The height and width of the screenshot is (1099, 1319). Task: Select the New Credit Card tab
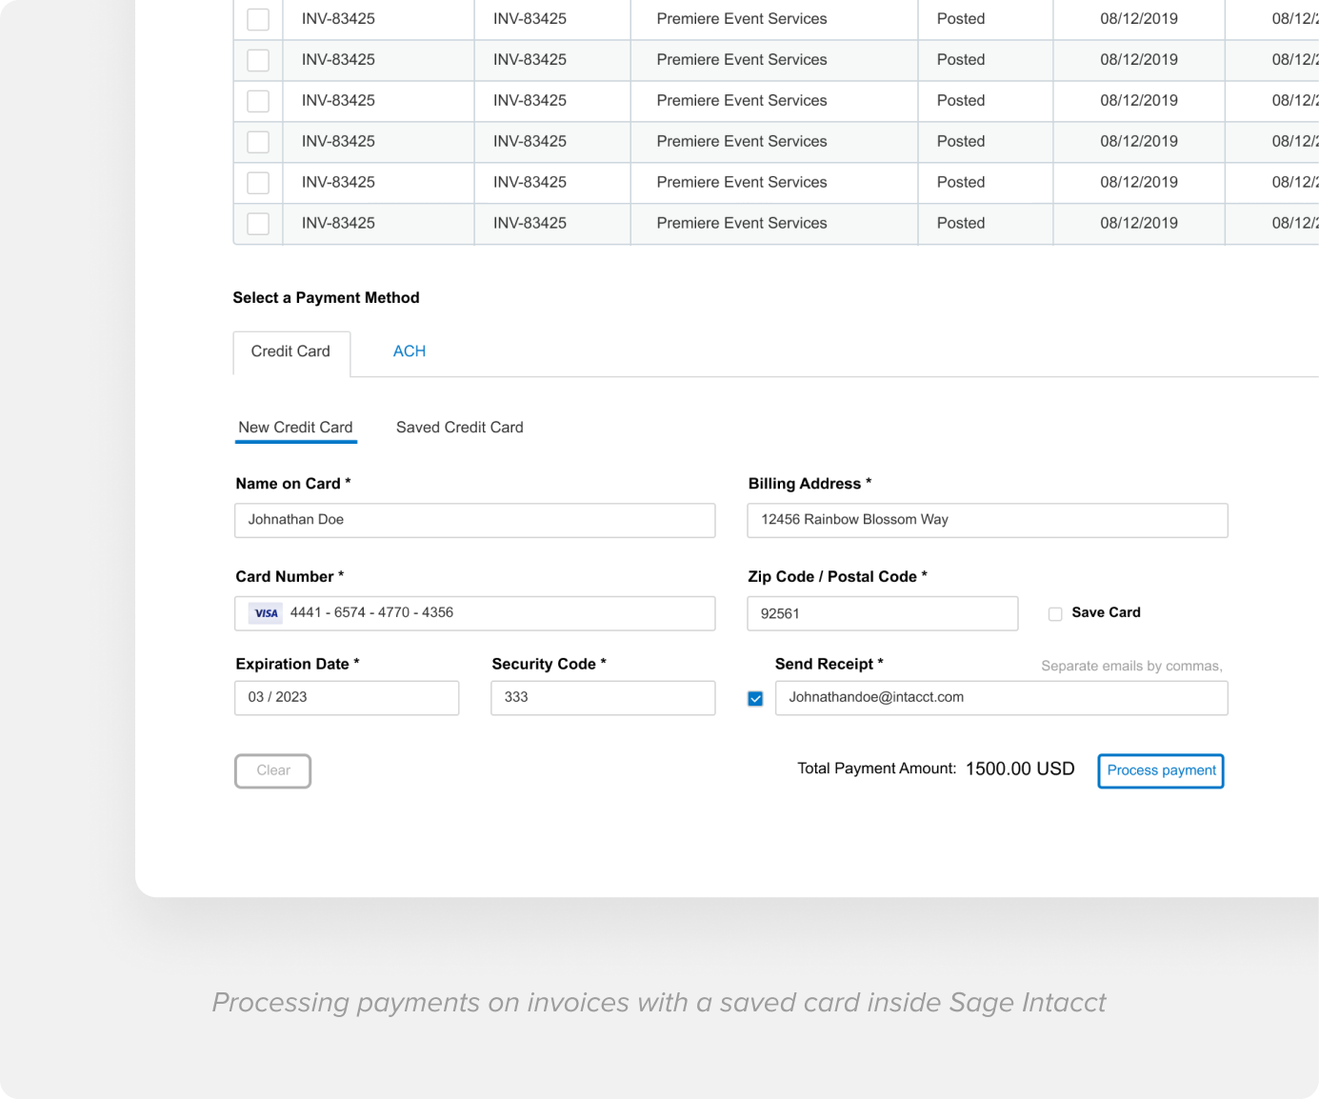[295, 428]
